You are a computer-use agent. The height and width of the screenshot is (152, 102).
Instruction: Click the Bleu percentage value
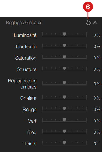coord(97,132)
